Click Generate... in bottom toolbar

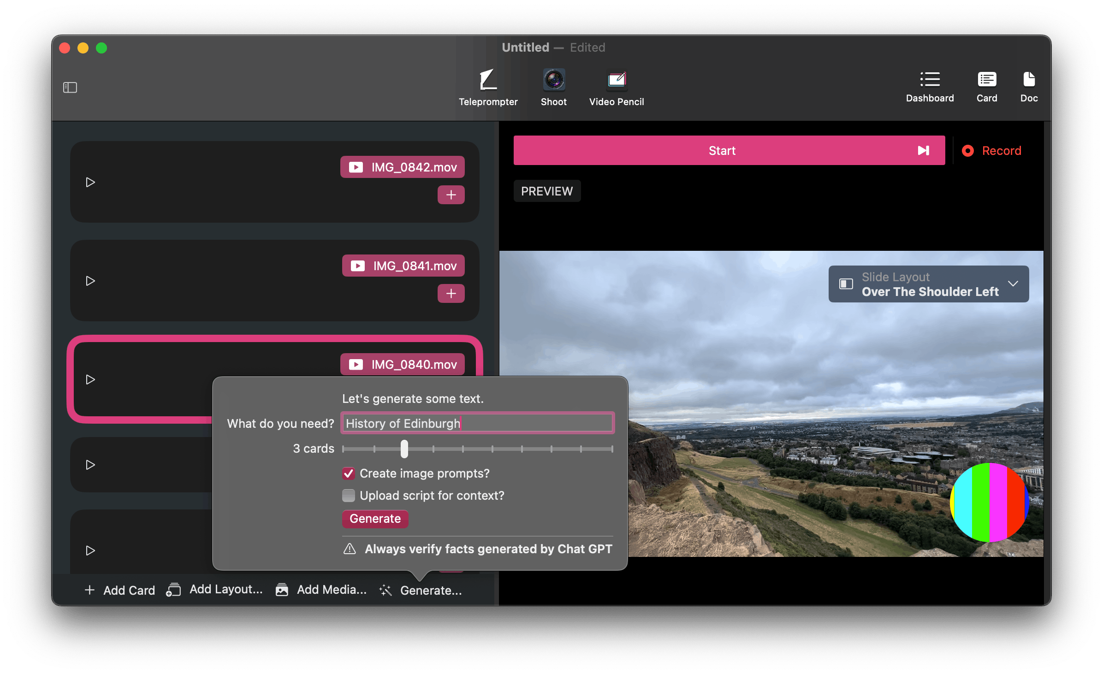click(420, 590)
